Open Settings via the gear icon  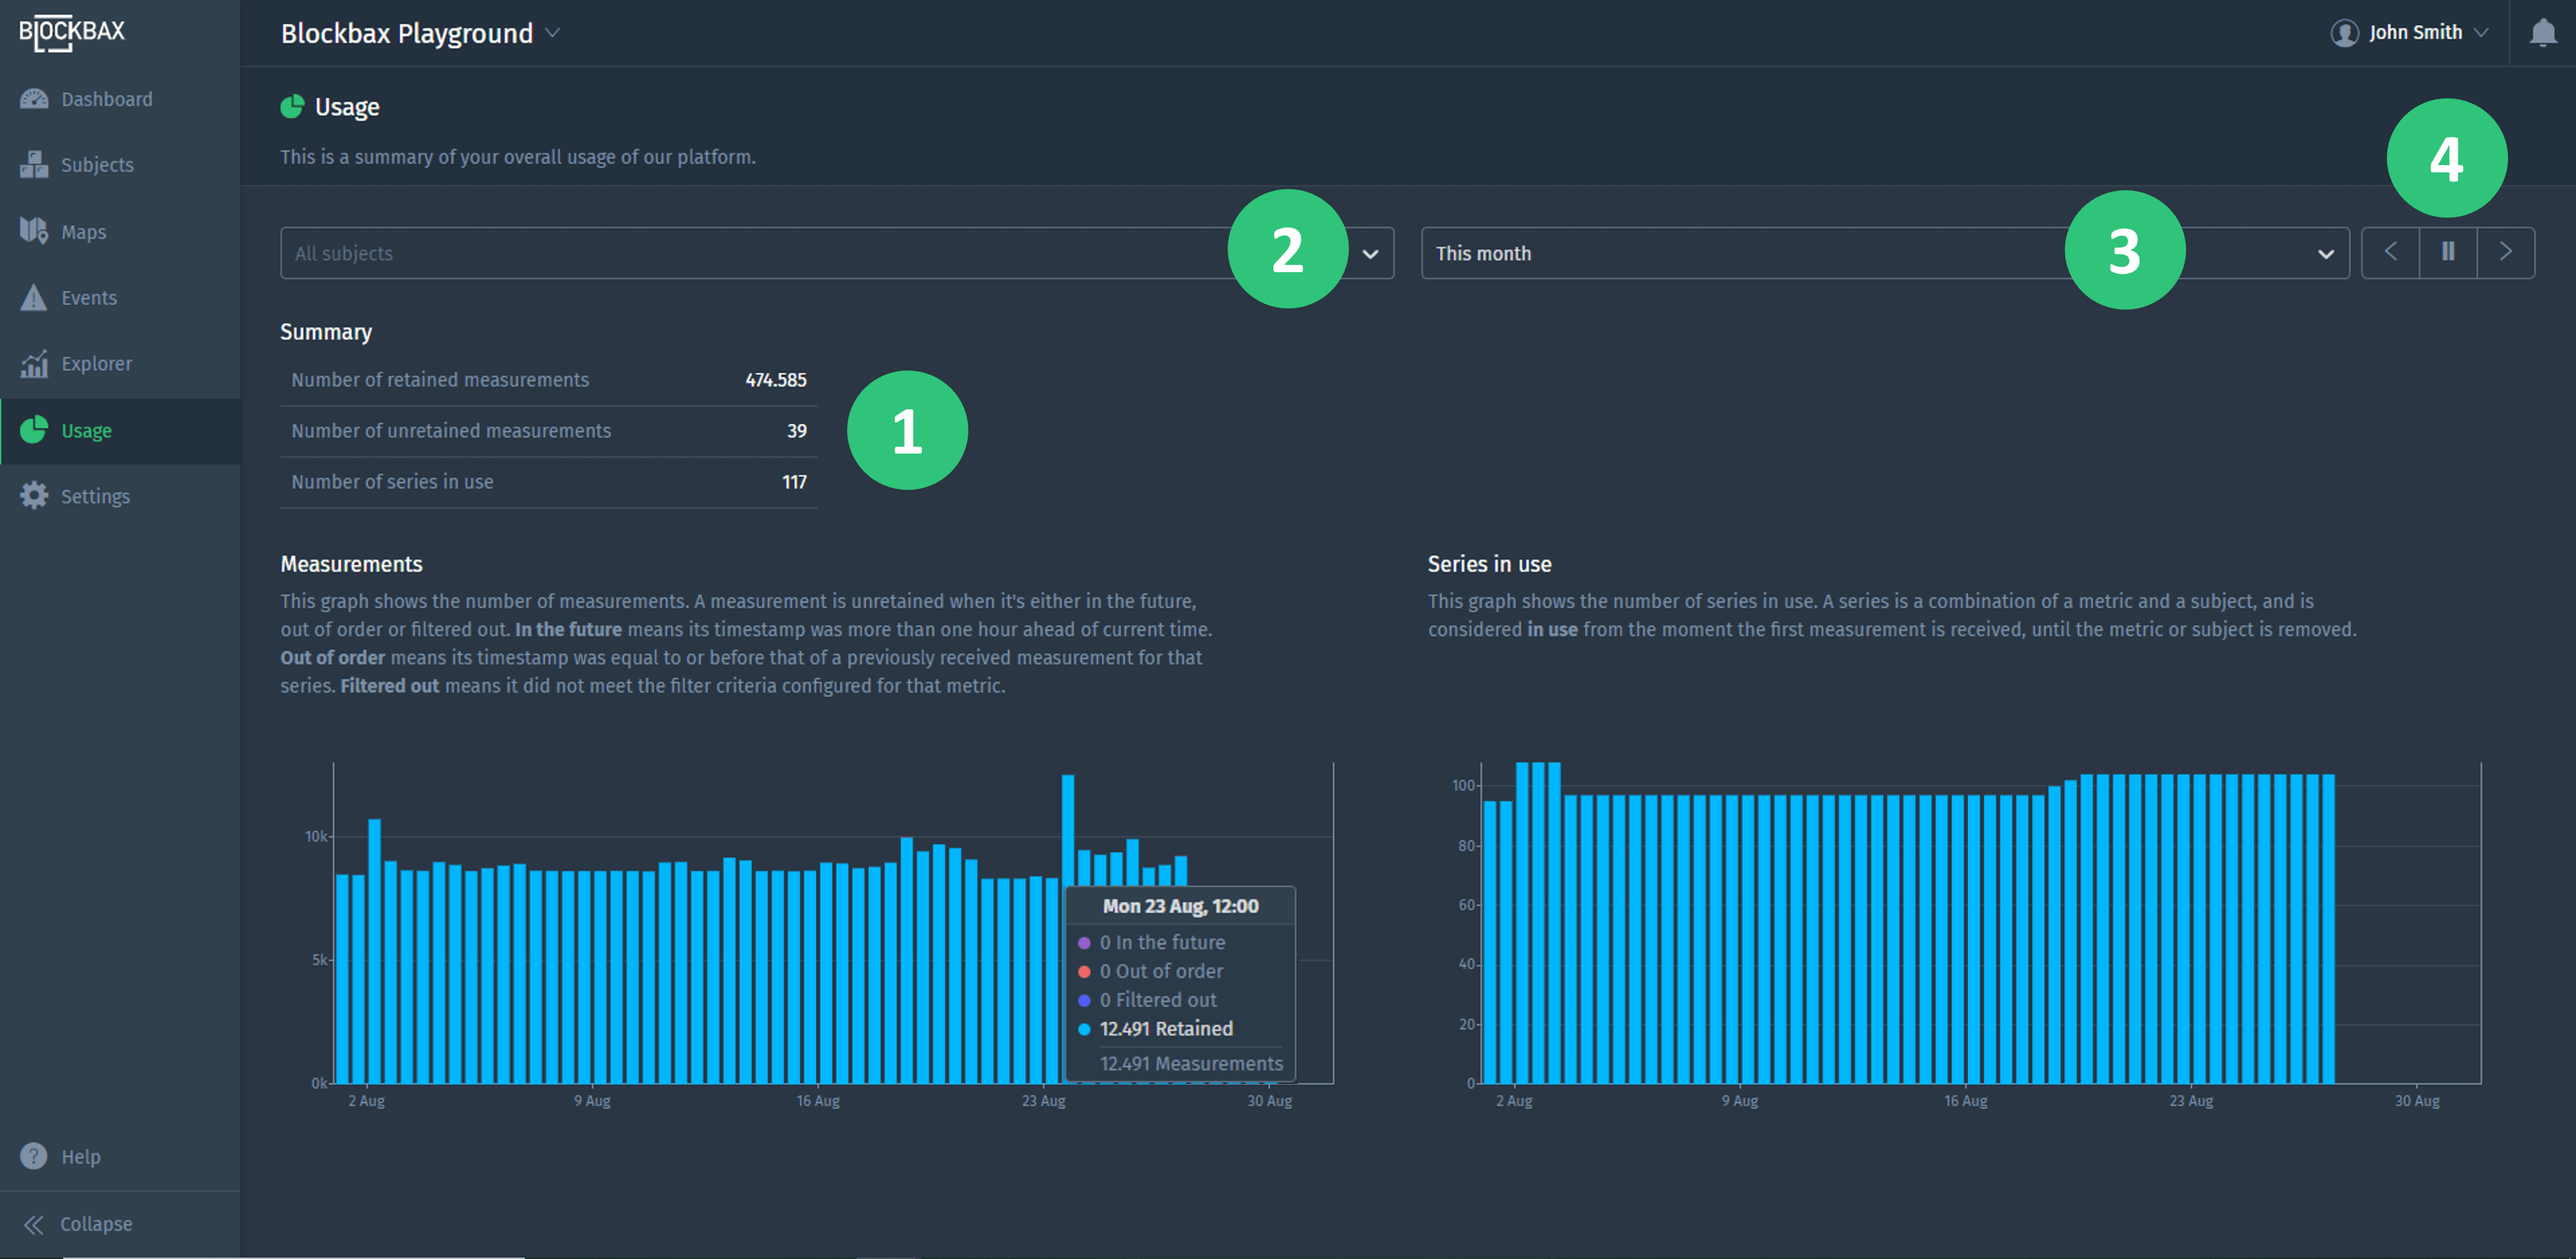click(33, 495)
